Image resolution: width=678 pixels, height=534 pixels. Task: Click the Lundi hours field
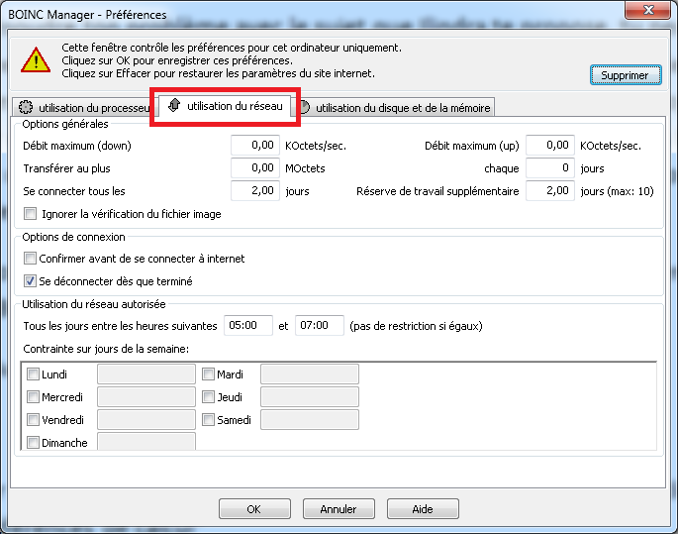[146, 374]
